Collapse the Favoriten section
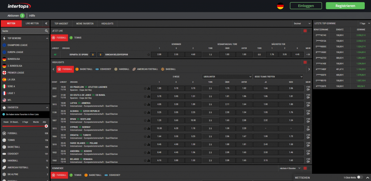 point(47,108)
